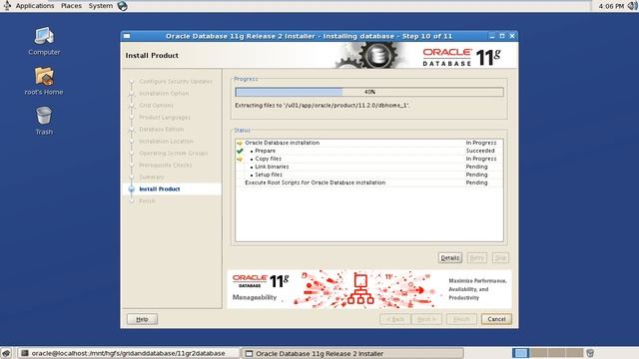The image size is (639, 359).
Task: Select the Summary step in sidebar
Action: coord(151,178)
